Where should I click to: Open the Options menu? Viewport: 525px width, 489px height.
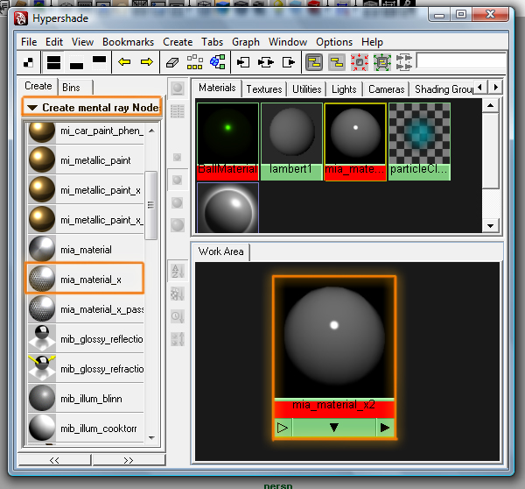click(x=334, y=42)
